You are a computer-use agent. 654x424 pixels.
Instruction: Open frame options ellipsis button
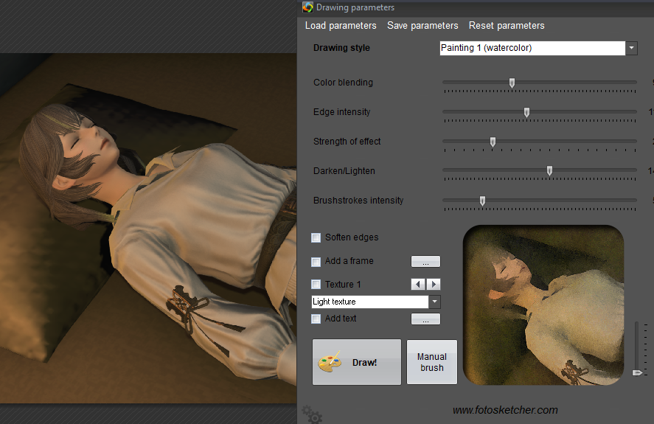[425, 261]
